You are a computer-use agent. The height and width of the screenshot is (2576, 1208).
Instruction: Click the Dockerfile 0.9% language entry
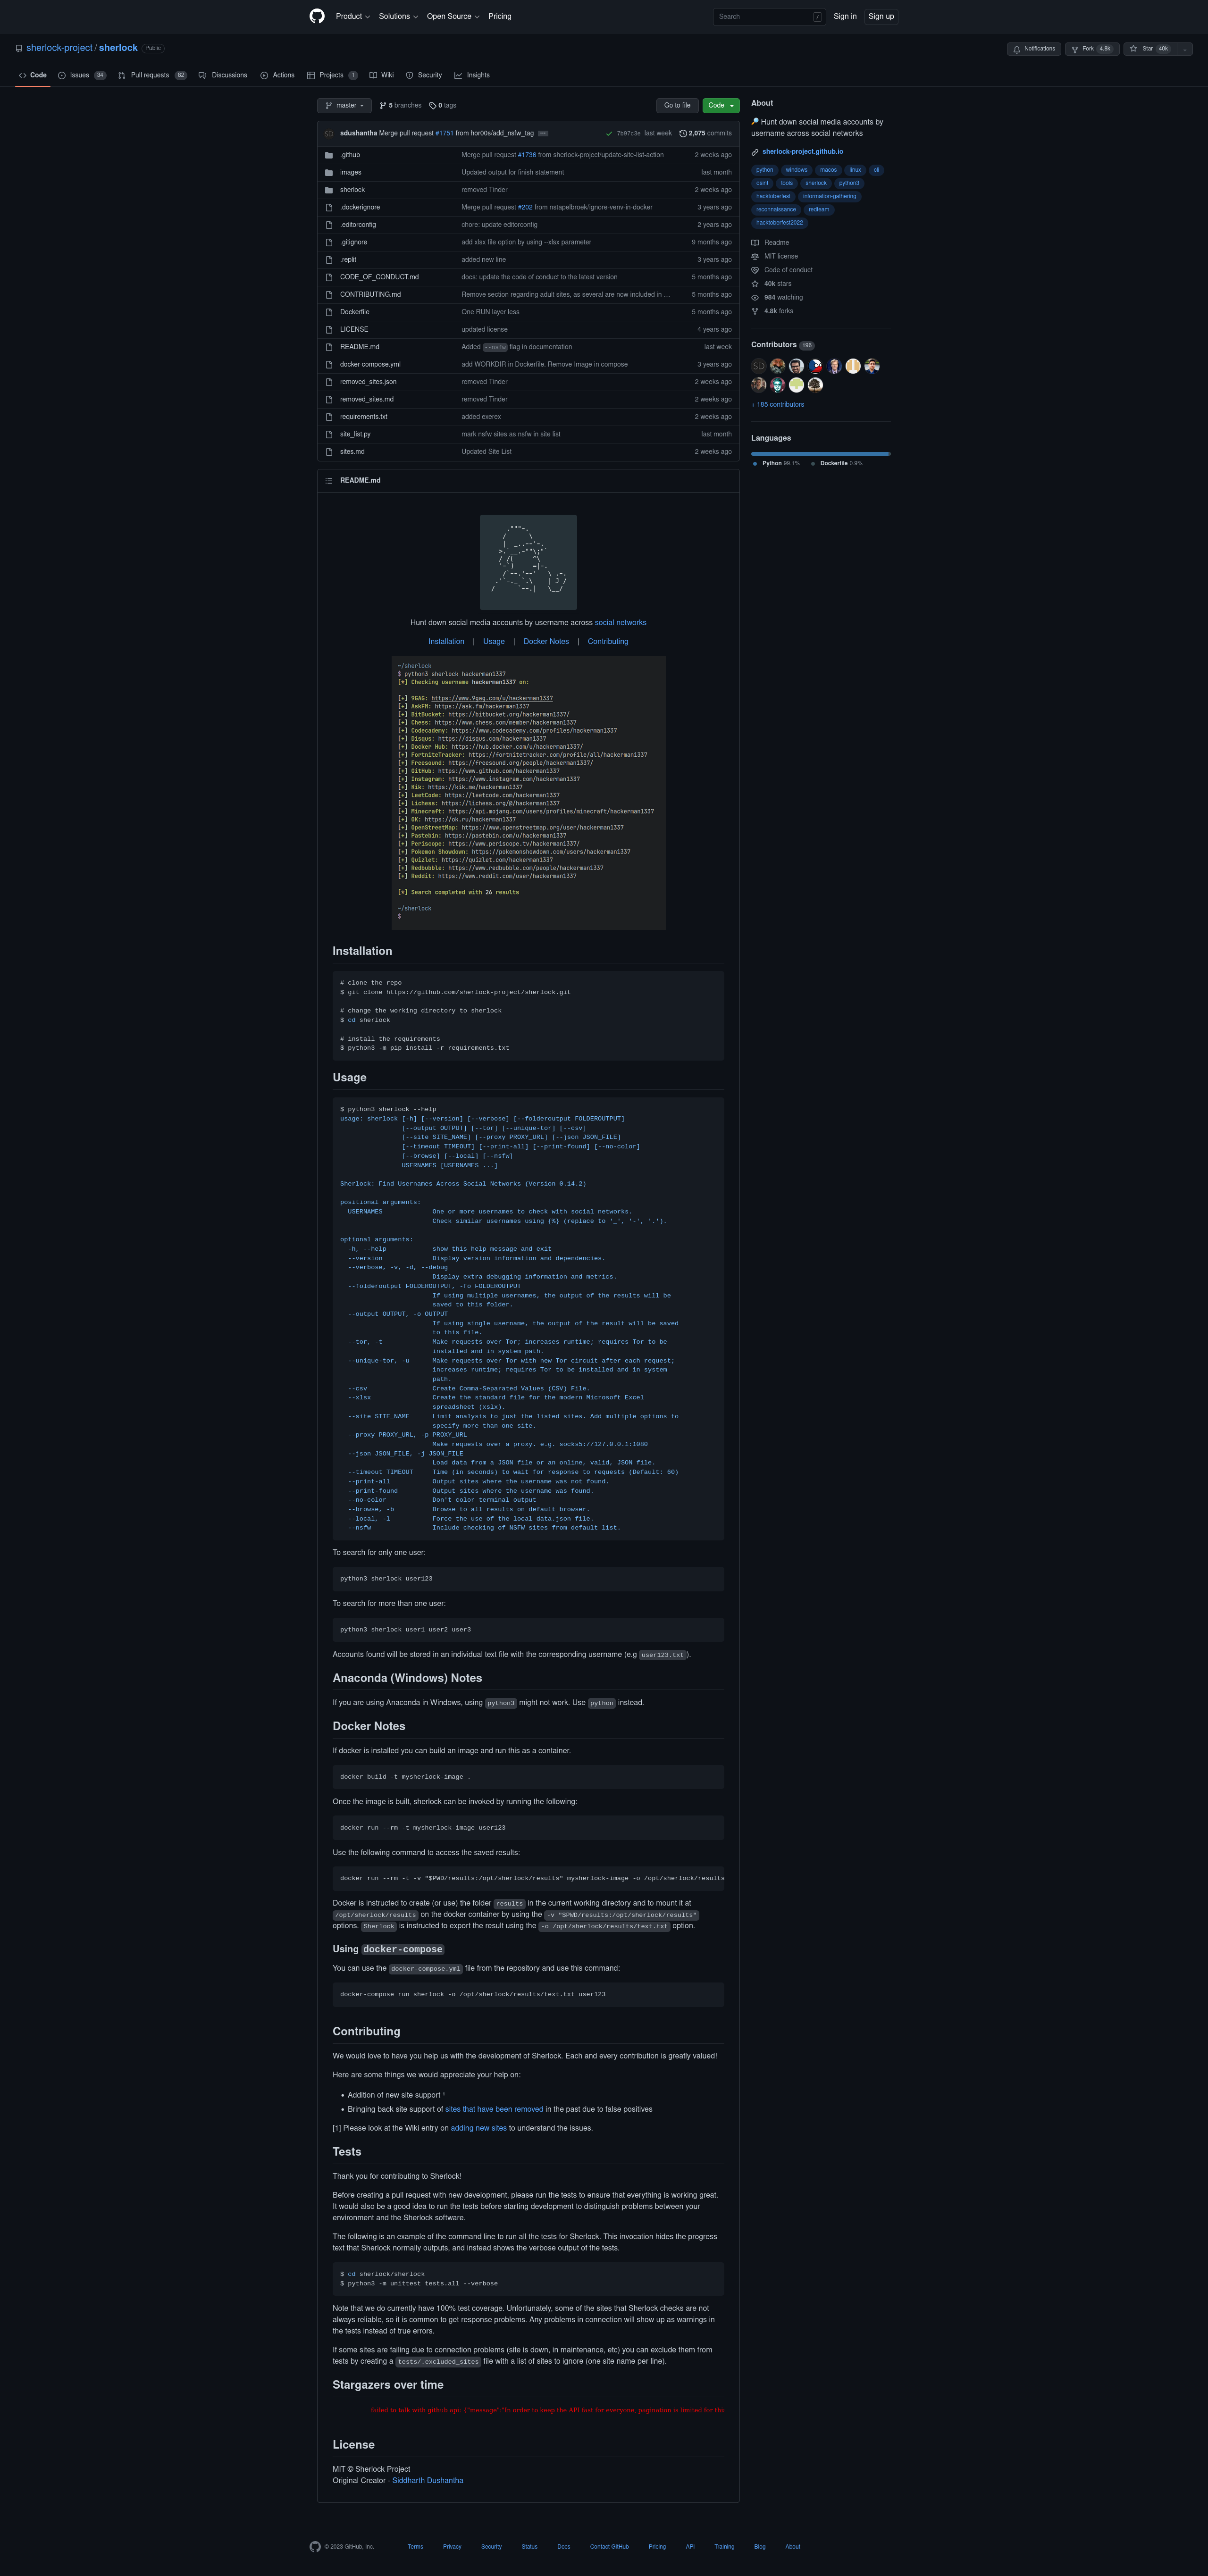click(837, 463)
